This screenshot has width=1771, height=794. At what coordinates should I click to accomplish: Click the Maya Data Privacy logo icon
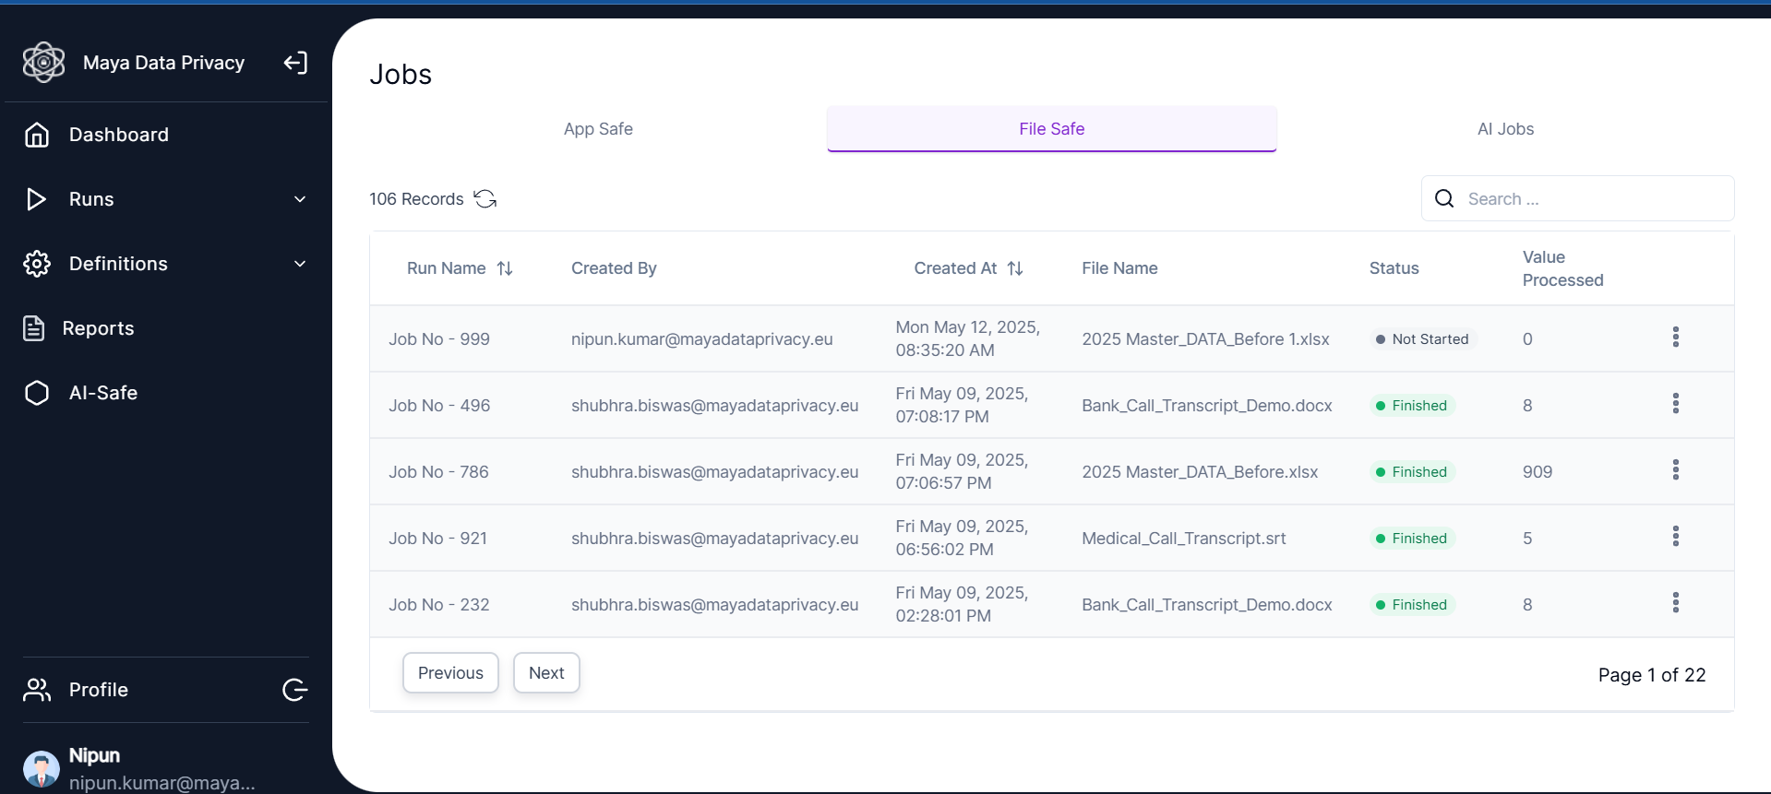click(x=43, y=63)
